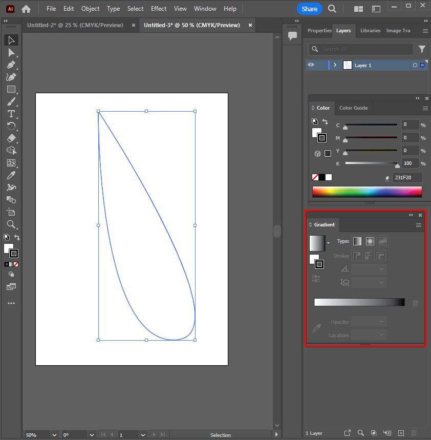Select the Pen tool
The height and width of the screenshot is (440, 431).
pos(11,65)
